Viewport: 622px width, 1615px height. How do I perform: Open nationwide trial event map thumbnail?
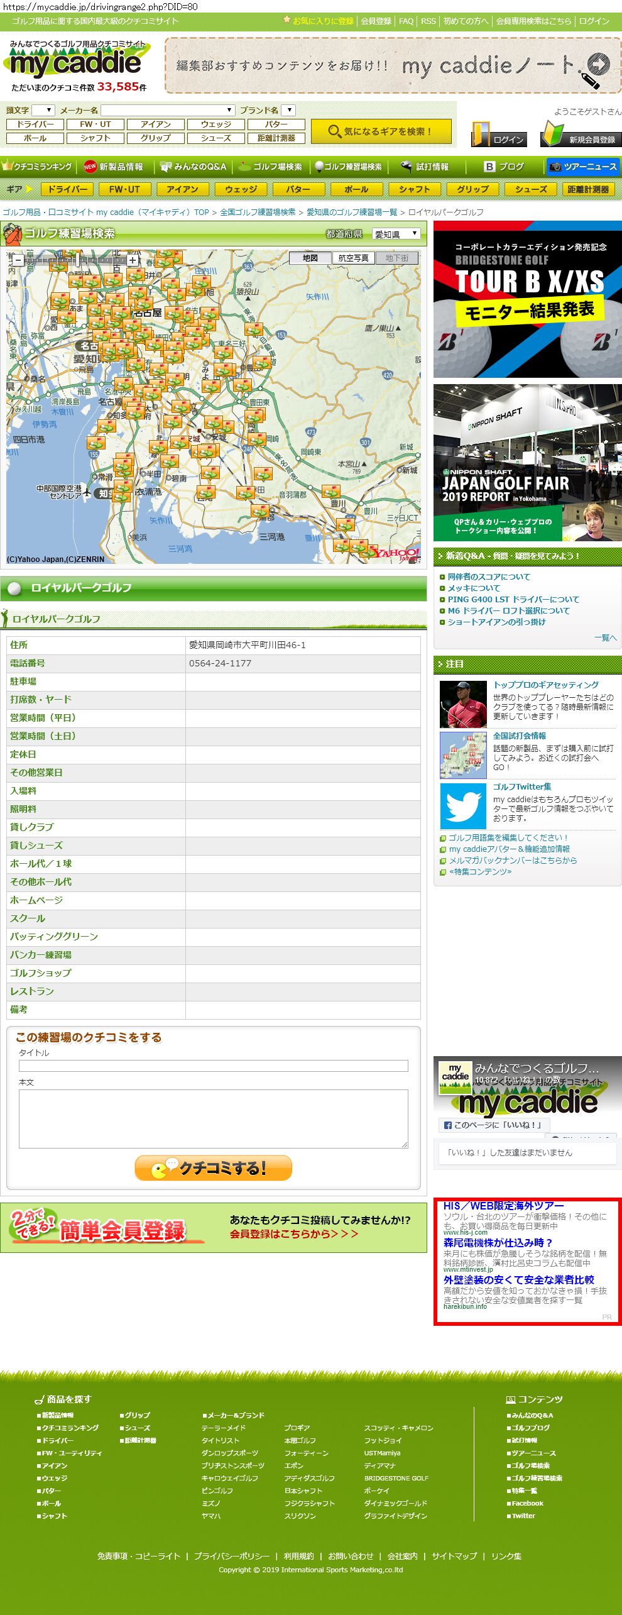point(463,754)
